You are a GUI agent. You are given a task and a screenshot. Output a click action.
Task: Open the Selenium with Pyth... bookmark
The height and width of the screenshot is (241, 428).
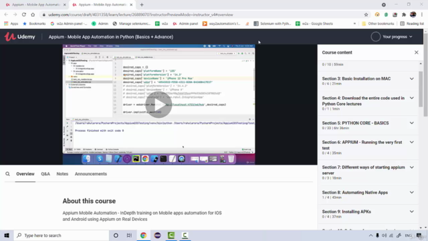coord(272,24)
